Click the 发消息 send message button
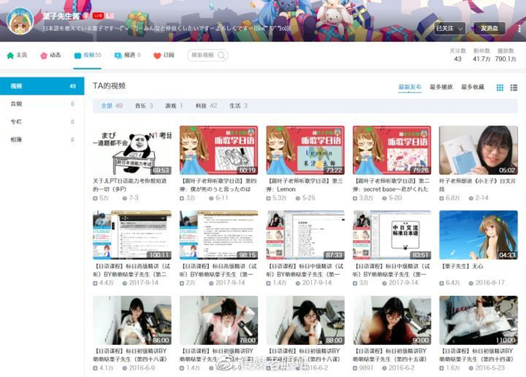 488,29
